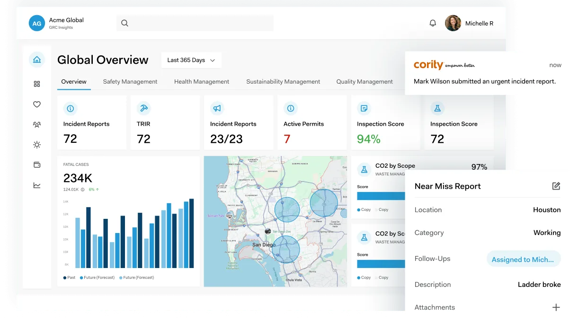Image resolution: width=587 pixels, height=329 pixels.
Task: Select the heart health sidebar icon
Action: point(37,104)
